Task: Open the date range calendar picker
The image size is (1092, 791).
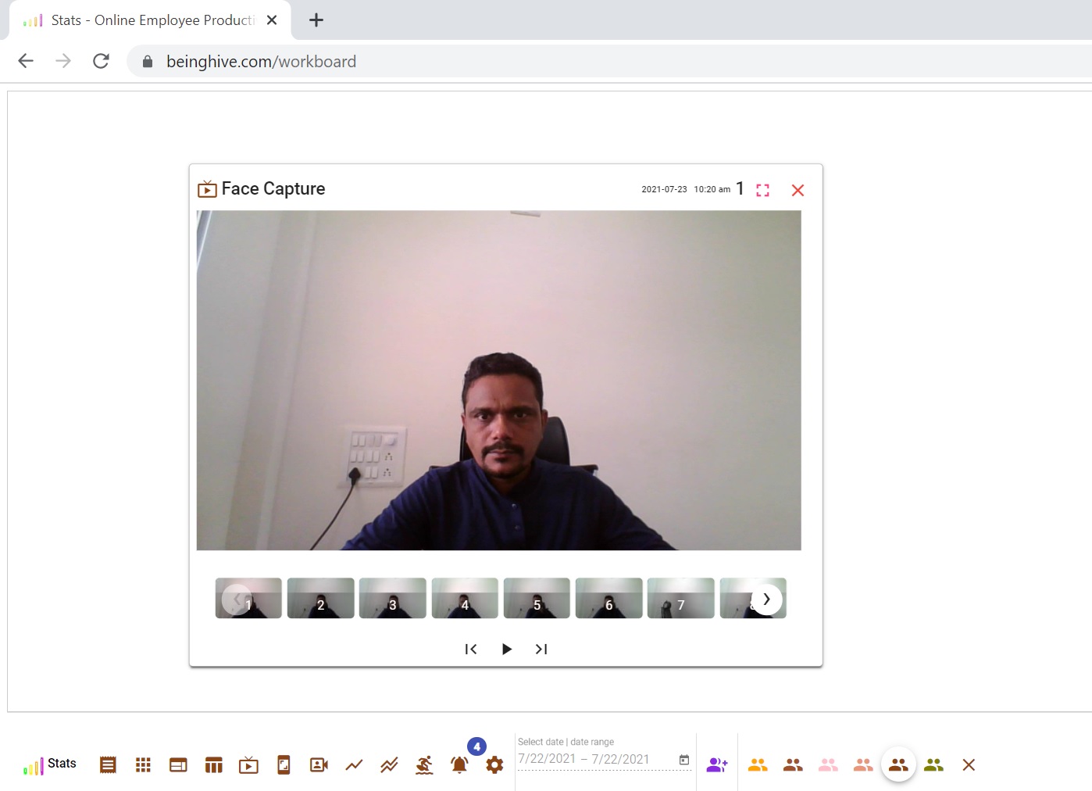Action: point(683,759)
